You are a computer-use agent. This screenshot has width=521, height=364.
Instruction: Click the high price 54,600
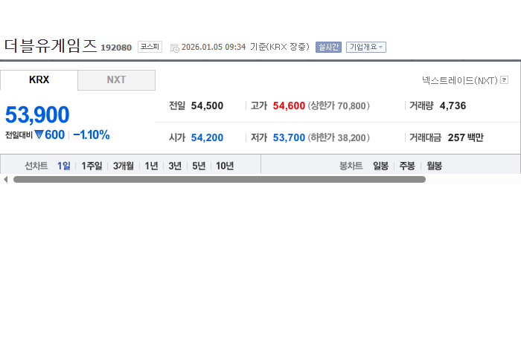pos(289,105)
